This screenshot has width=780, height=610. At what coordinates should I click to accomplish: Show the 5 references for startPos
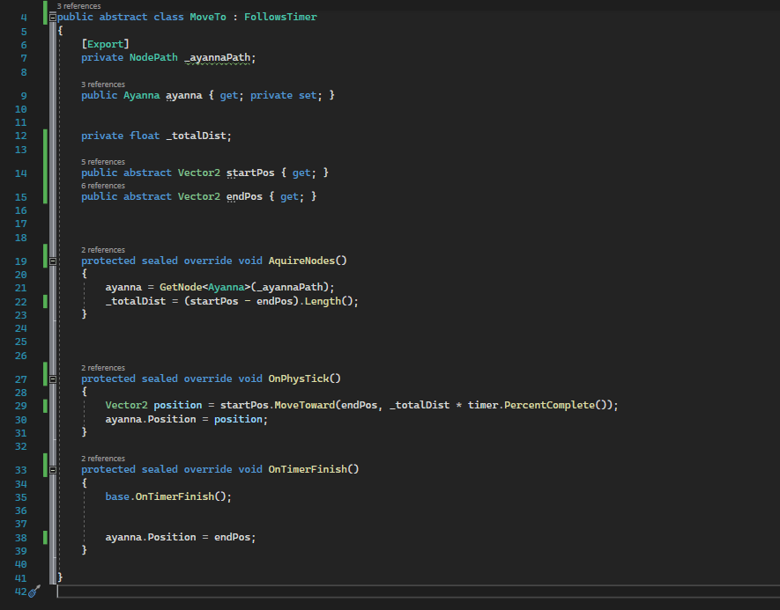click(x=102, y=162)
